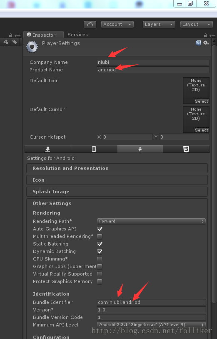Click the left panel type filter icon
The image size is (217, 339).
pyautogui.click(x=6, y=42)
